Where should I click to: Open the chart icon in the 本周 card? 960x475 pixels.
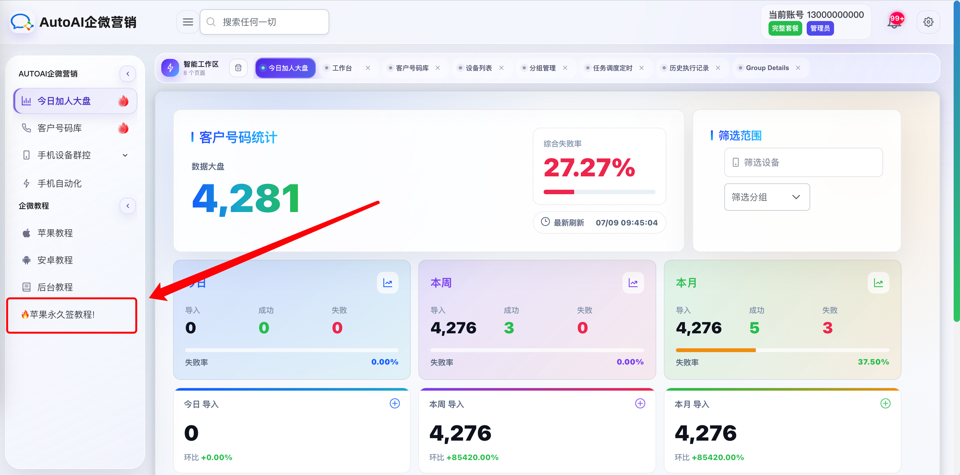point(633,283)
